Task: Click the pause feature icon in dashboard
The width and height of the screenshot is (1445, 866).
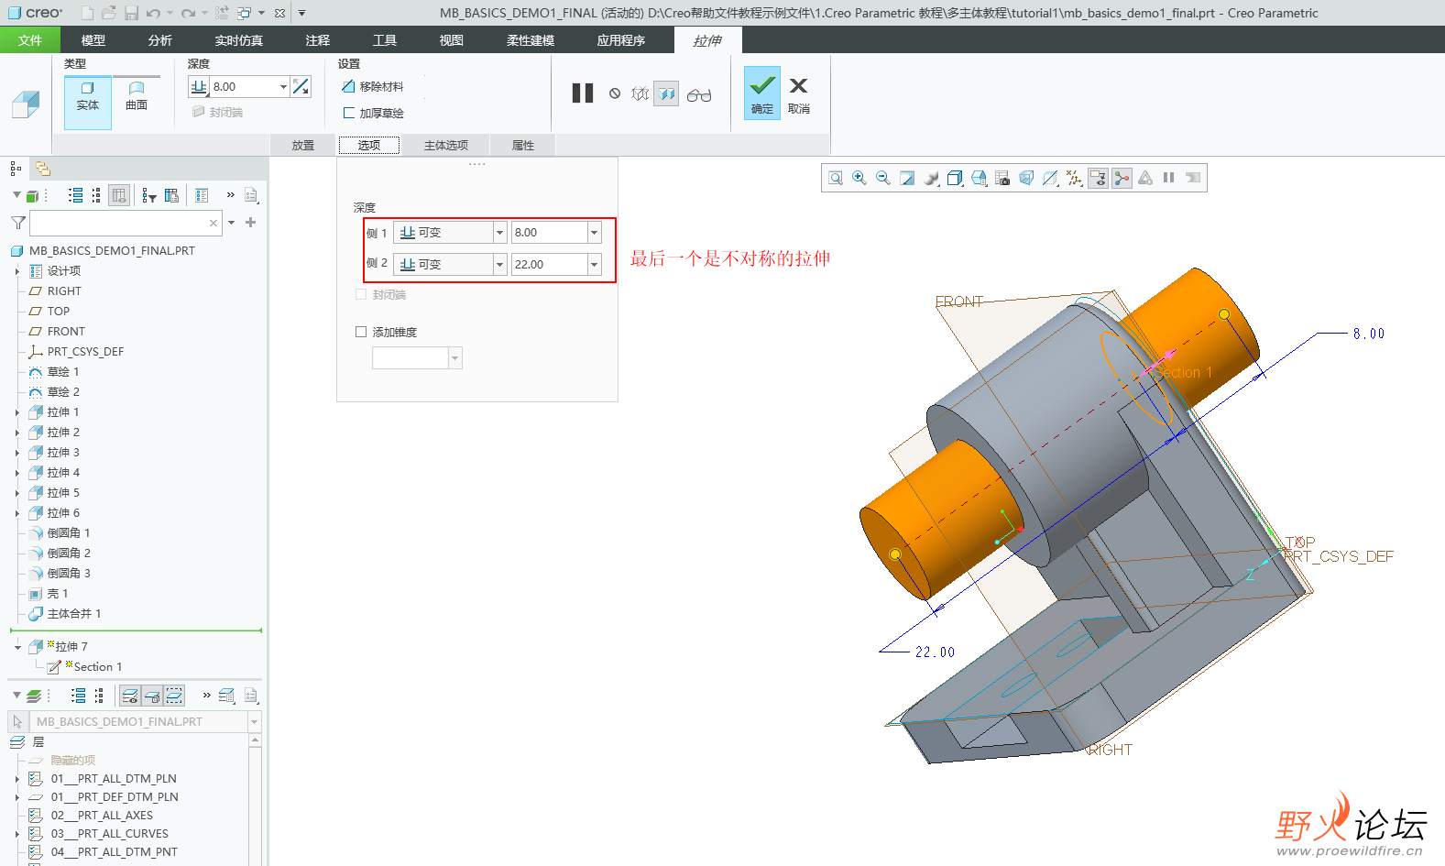Action: pyautogui.click(x=583, y=93)
